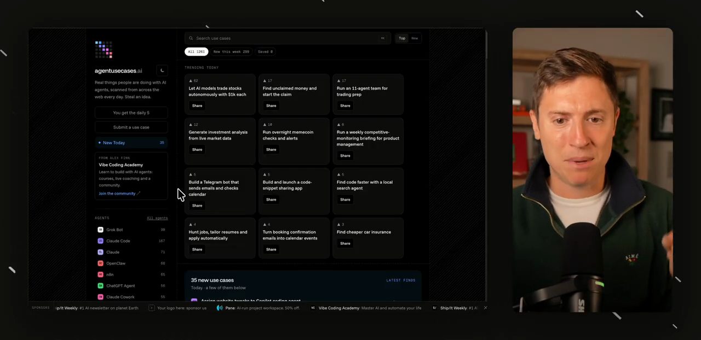Open the Grok Bot agent icon
The height and width of the screenshot is (340, 701).
(100, 230)
